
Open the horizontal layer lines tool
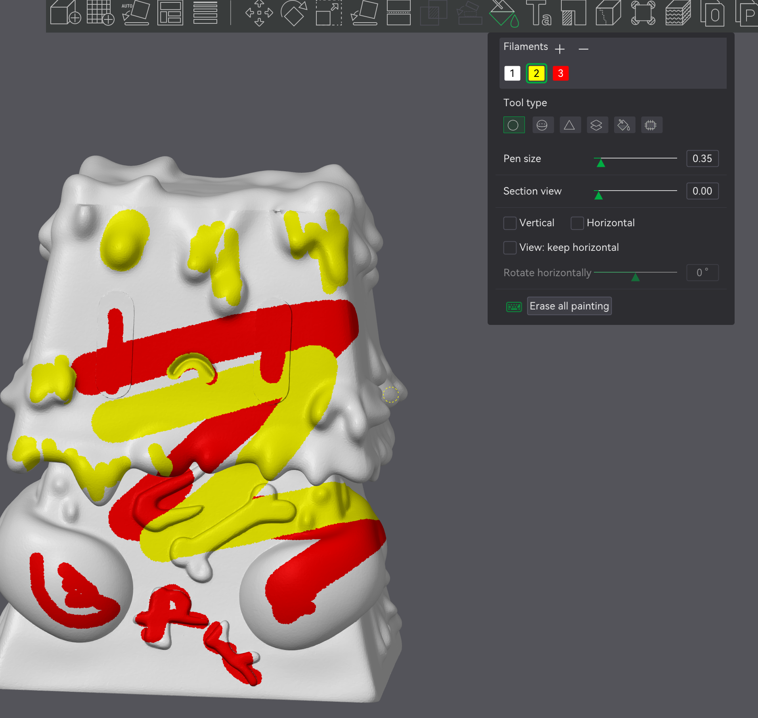coord(205,13)
